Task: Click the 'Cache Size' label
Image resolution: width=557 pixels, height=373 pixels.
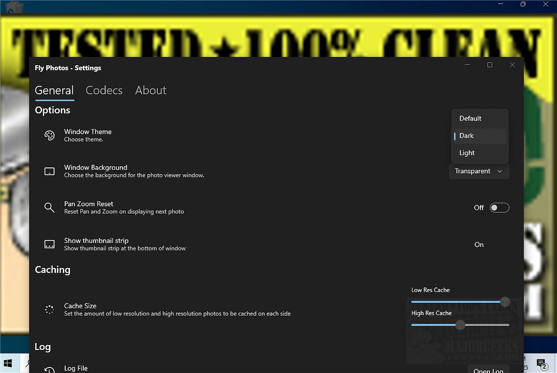Action: coord(80,306)
